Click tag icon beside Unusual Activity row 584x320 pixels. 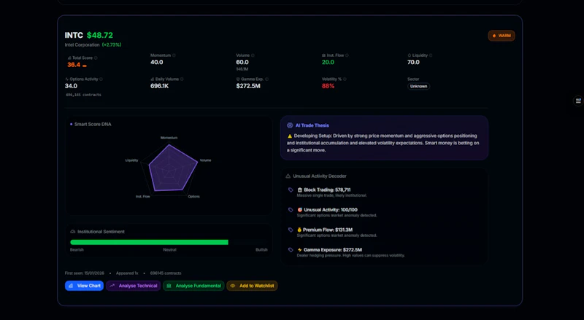(291, 210)
